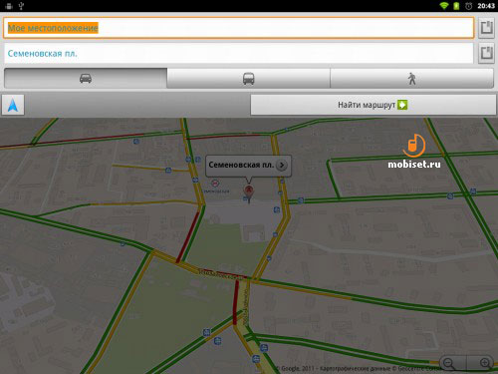Tap the alarm clock status icon
The image size is (498, 374).
coord(469,6)
